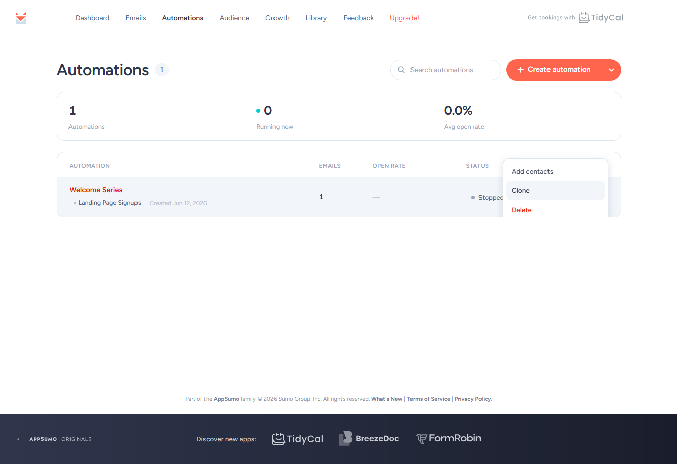Open the Library tab
This screenshot has width=685, height=464.
point(316,18)
